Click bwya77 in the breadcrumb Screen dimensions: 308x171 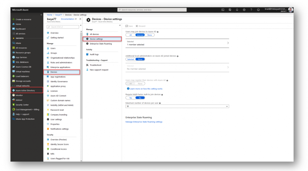[58, 15]
